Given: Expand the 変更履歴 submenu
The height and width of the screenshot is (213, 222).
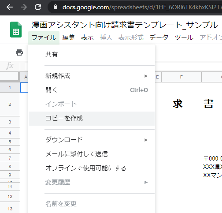Looking at the screenshot, I should click(92, 182).
